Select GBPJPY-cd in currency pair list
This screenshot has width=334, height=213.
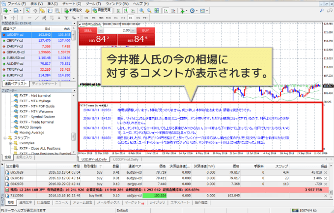coord(36,40)
